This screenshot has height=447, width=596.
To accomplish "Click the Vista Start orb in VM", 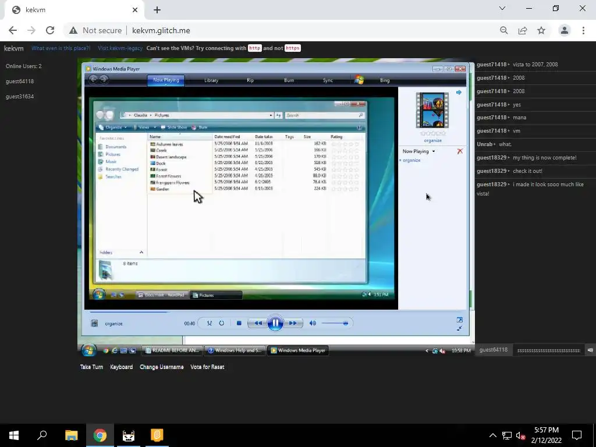I will point(88,350).
